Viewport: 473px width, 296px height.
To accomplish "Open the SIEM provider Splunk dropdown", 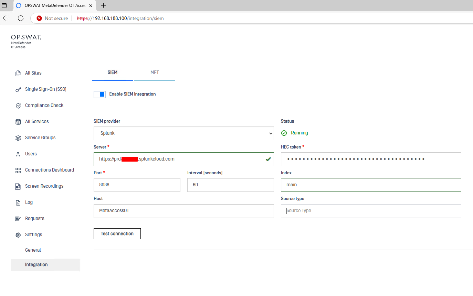I will [184, 133].
